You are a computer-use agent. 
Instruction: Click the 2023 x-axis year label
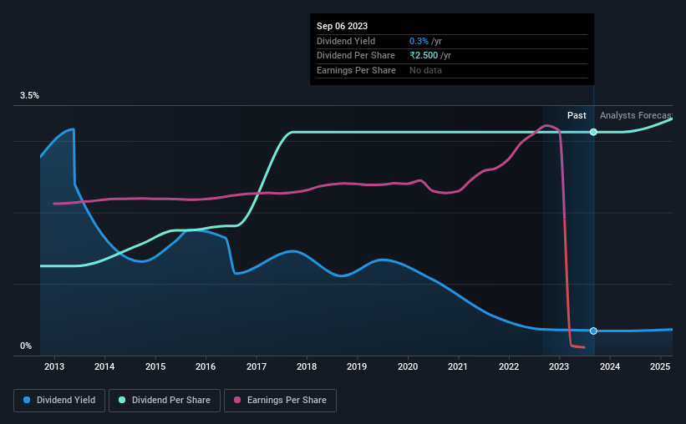(x=559, y=366)
